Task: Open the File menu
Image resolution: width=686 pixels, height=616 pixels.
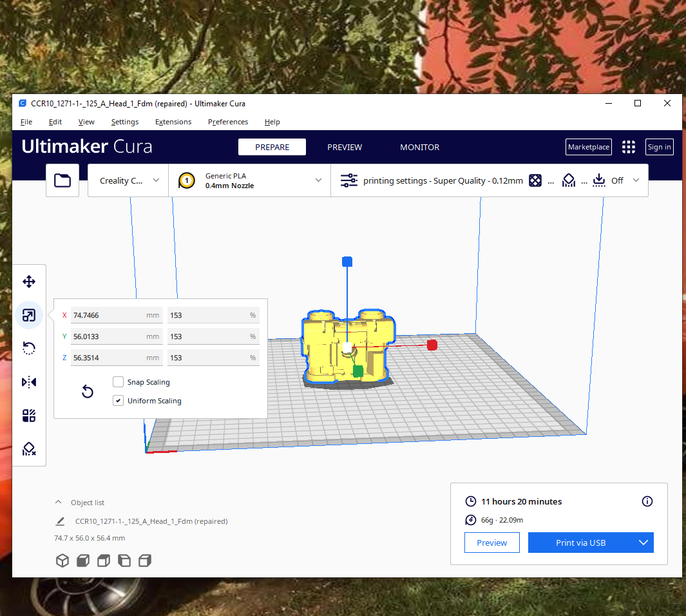Action: (x=26, y=122)
